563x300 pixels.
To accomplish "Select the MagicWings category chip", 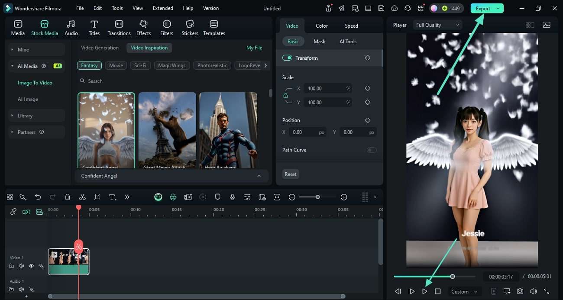I will coord(172,65).
